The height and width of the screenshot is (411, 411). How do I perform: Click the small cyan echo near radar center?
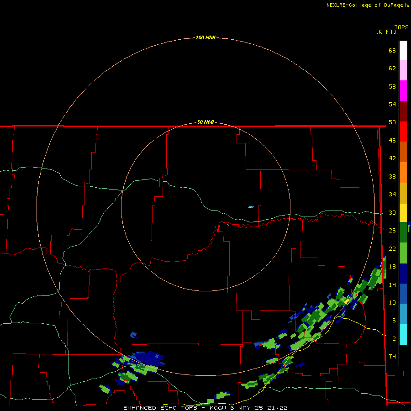(x=251, y=207)
